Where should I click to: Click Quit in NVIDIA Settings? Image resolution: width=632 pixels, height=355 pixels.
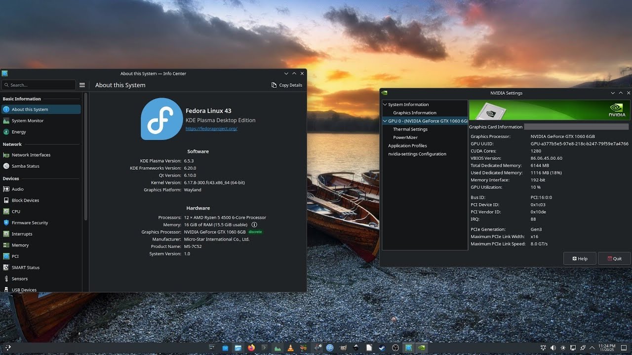[615, 259]
